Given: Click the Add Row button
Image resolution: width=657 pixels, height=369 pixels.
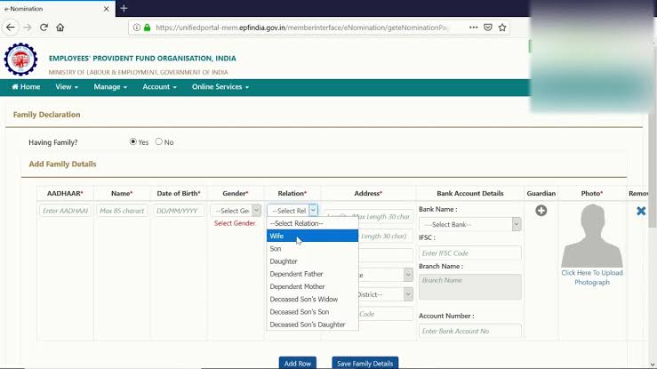Looking at the screenshot, I should (x=298, y=363).
